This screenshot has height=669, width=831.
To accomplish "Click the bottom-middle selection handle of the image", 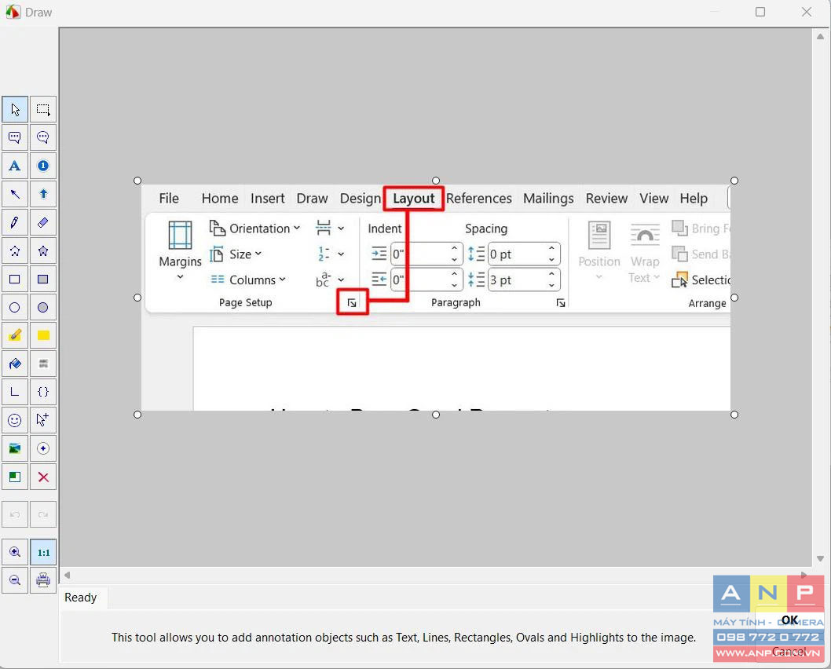I will [436, 415].
